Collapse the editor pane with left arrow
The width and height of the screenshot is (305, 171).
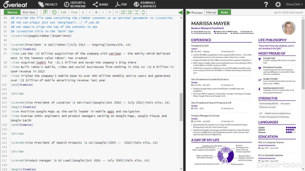tap(180, 12)
